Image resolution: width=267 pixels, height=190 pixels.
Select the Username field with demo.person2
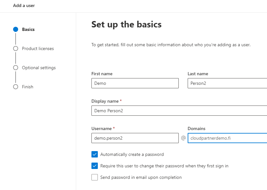click(x=135, y=138)
